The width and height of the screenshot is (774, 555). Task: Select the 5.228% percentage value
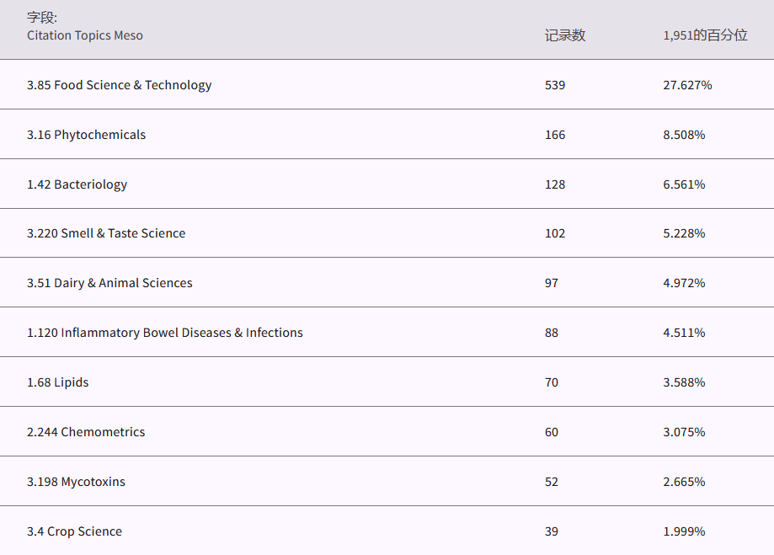tap(684, 233)
